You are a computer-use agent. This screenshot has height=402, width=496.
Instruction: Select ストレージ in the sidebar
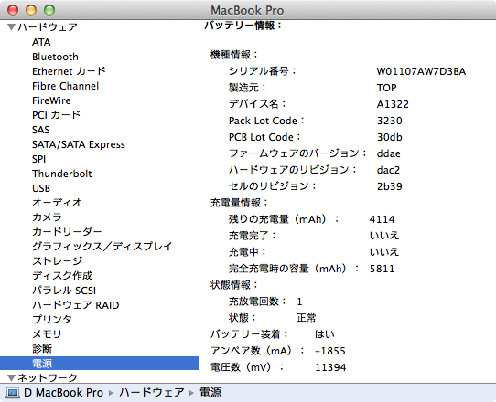point(58,261)
